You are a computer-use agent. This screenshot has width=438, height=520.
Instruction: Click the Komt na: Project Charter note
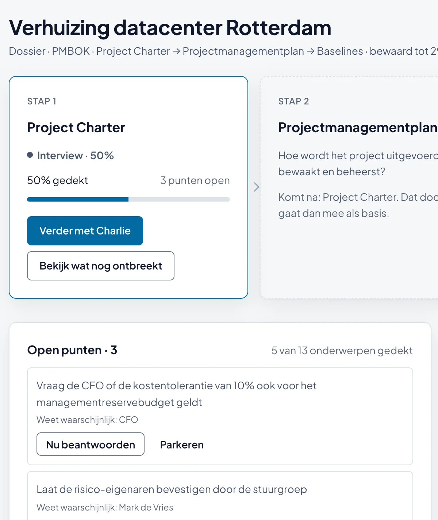[x=358, y=205]
